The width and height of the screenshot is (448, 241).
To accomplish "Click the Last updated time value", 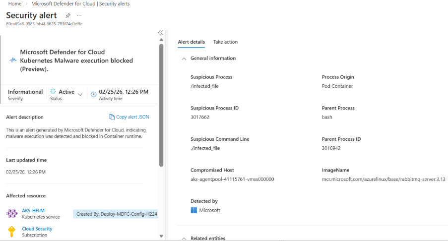I will (26, 172).
